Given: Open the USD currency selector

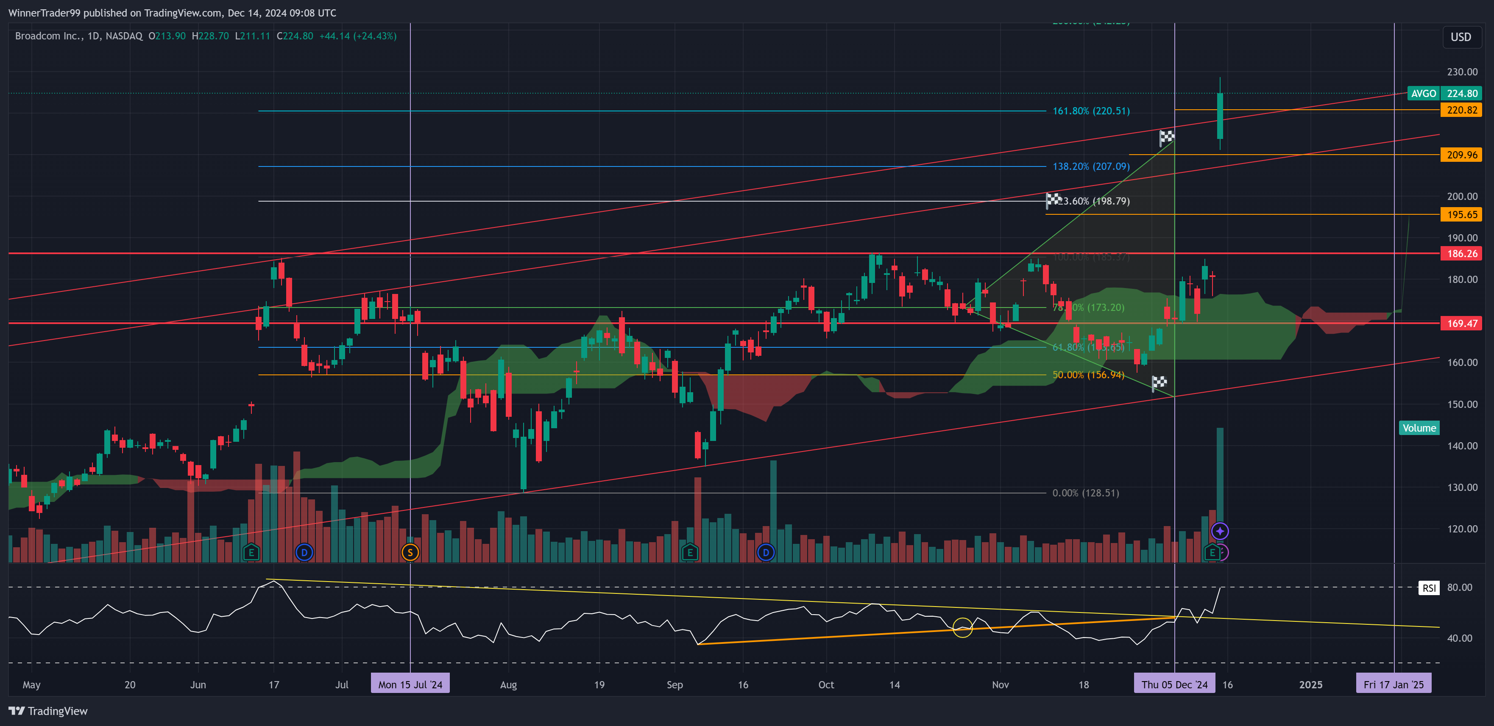Looking at the screenshot, I should point(1461,37).
